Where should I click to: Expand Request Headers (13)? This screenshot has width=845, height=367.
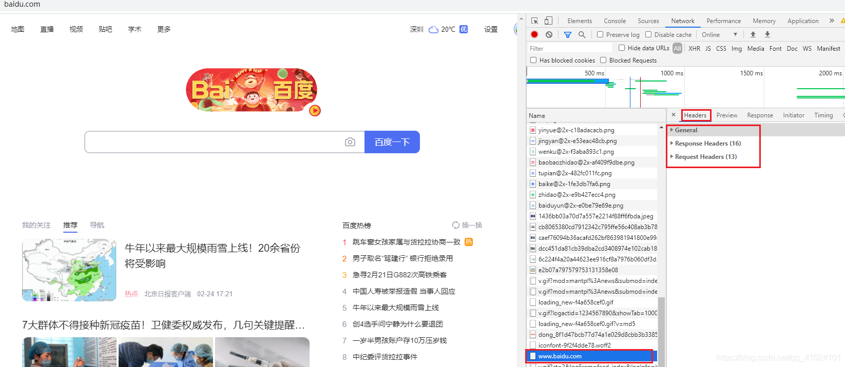[x=704, y=157]
